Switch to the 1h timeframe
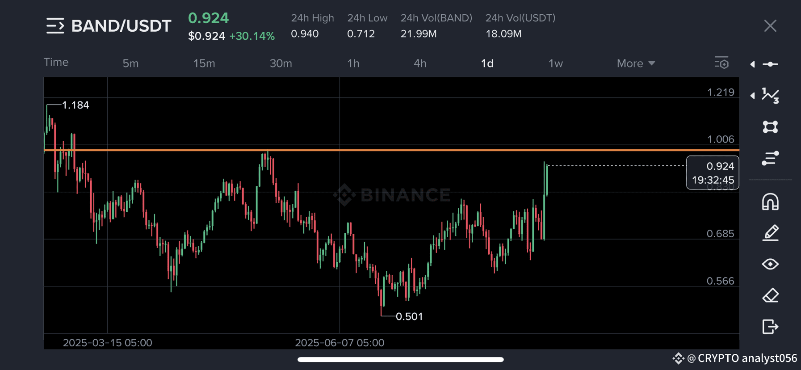801x370 pixels. tap(353, 63)
